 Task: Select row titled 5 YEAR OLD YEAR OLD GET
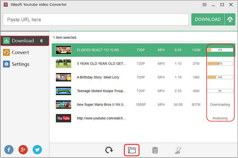coord(144,64)
